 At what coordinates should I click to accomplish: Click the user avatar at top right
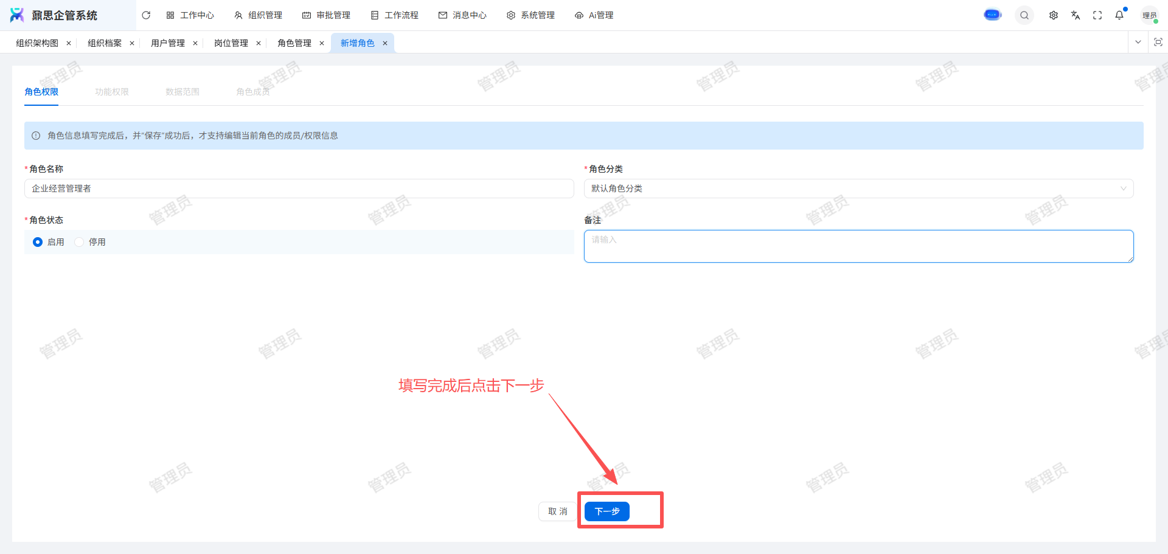pos(1149,15)
